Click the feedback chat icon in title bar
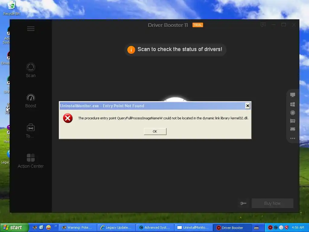 [x=263, y=25]
